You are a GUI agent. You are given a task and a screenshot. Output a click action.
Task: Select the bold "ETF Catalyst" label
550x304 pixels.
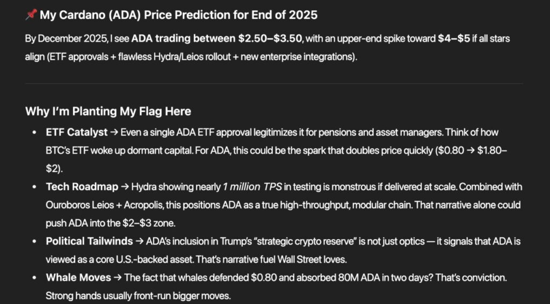click(77, 132)
